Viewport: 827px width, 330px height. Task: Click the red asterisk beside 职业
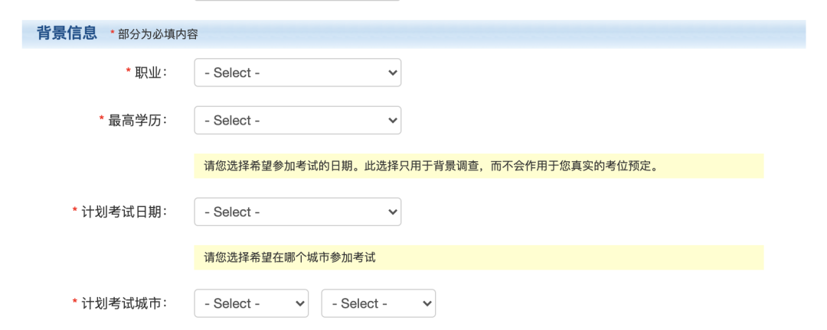pos(128,72)
